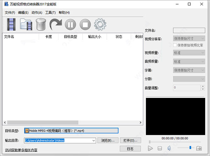Mute audio with the speaker icon
The image size is (210, 156).
(169, 148)
